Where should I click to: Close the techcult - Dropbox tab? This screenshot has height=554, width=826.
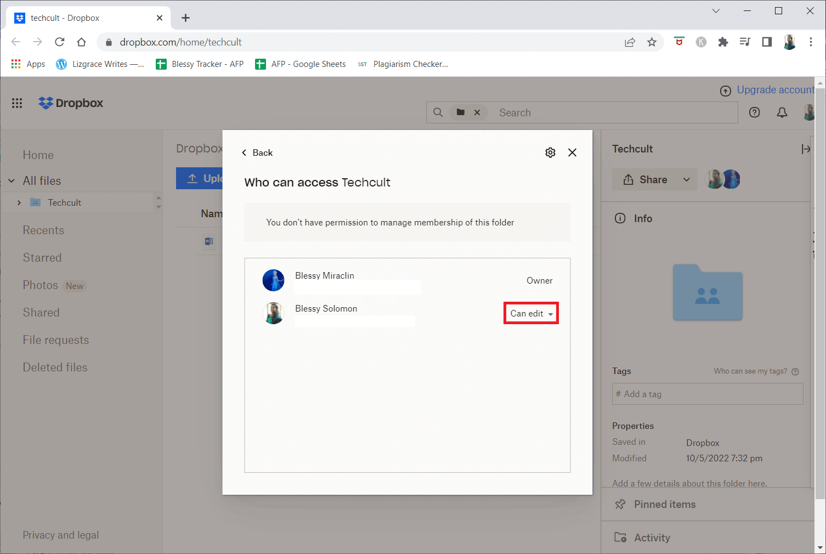click(160, 18)
